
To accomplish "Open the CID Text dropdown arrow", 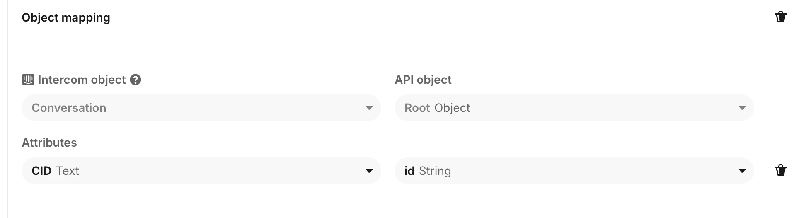I will pyautogui.click(x=369, y=171).
